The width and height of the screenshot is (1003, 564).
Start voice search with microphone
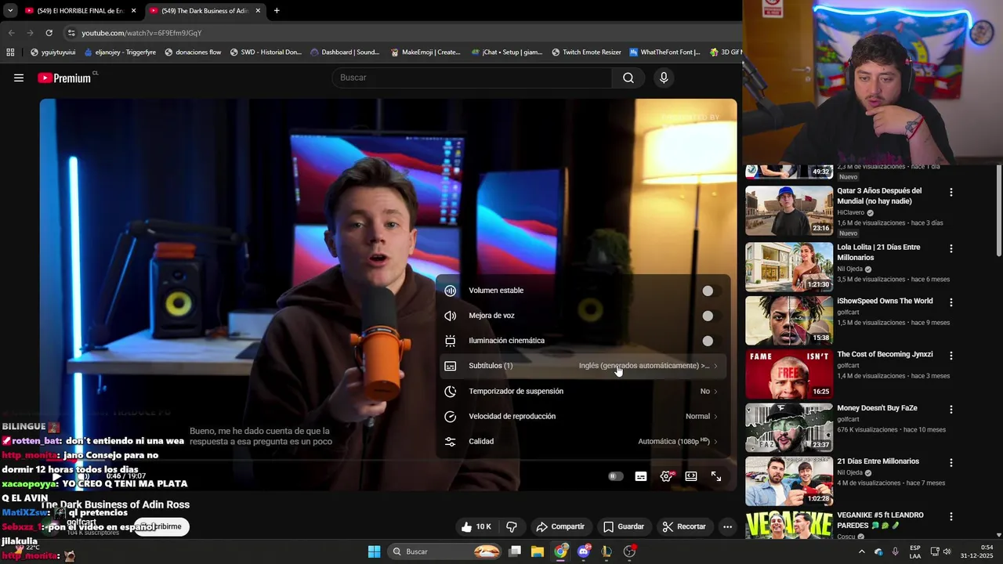(x=664, y=78)
